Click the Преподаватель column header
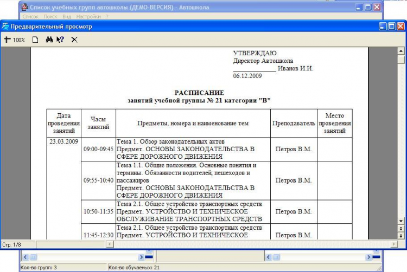 coord(294,124)
